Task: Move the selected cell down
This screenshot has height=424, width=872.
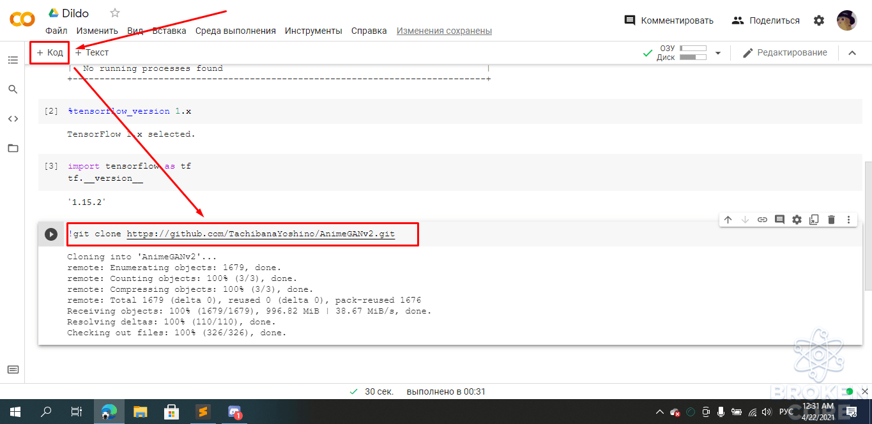Action: point(745,220)
